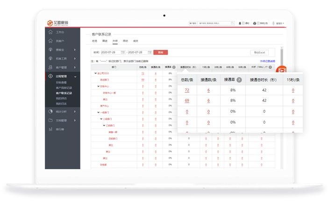Click the 导出Excel button
This screenshot has height=205, width=328.
click(x=260, y=52)
